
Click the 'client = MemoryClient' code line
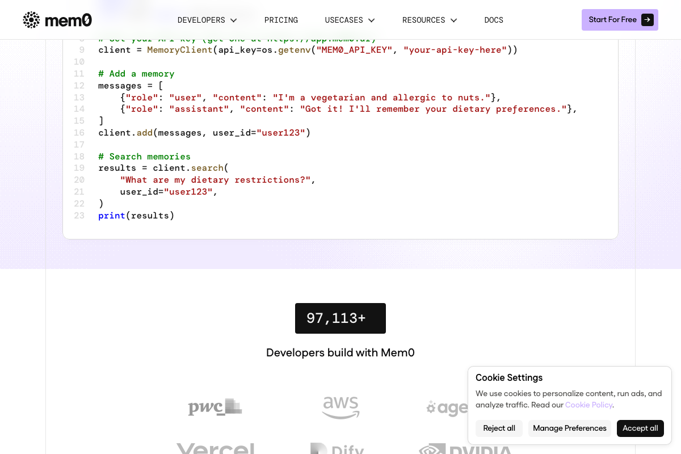point(308,50)
